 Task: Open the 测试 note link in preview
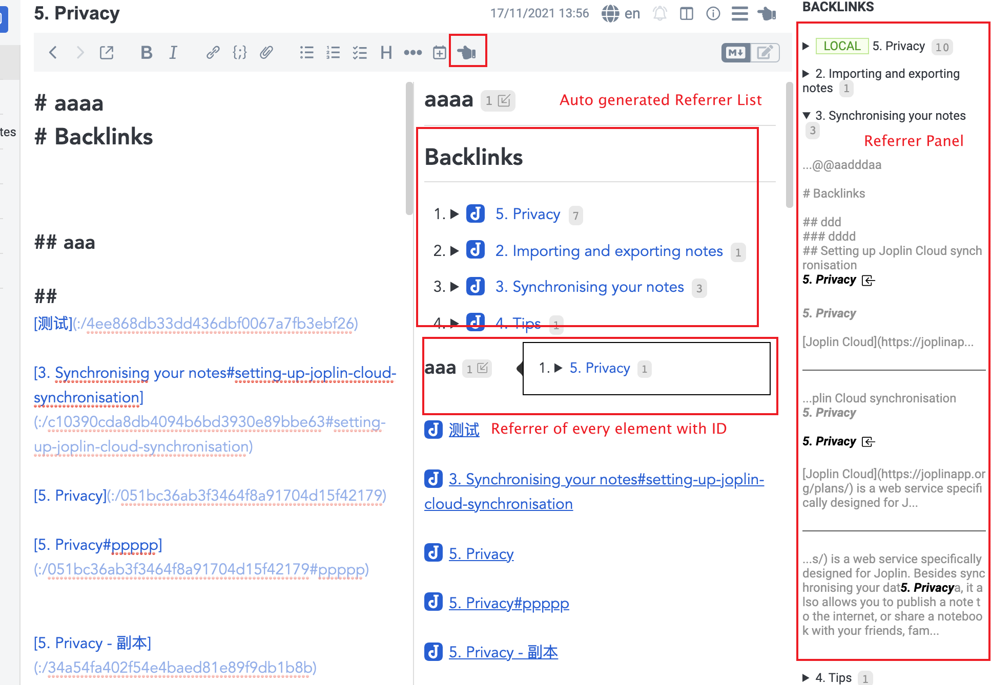pyautogui.click(x=464, y=430)
